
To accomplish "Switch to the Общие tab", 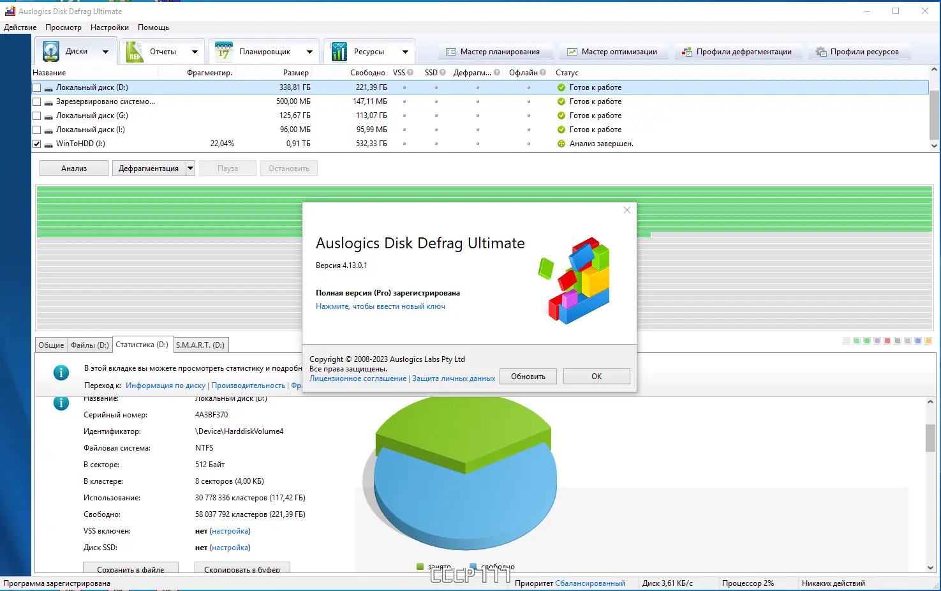I will (51, 345).
